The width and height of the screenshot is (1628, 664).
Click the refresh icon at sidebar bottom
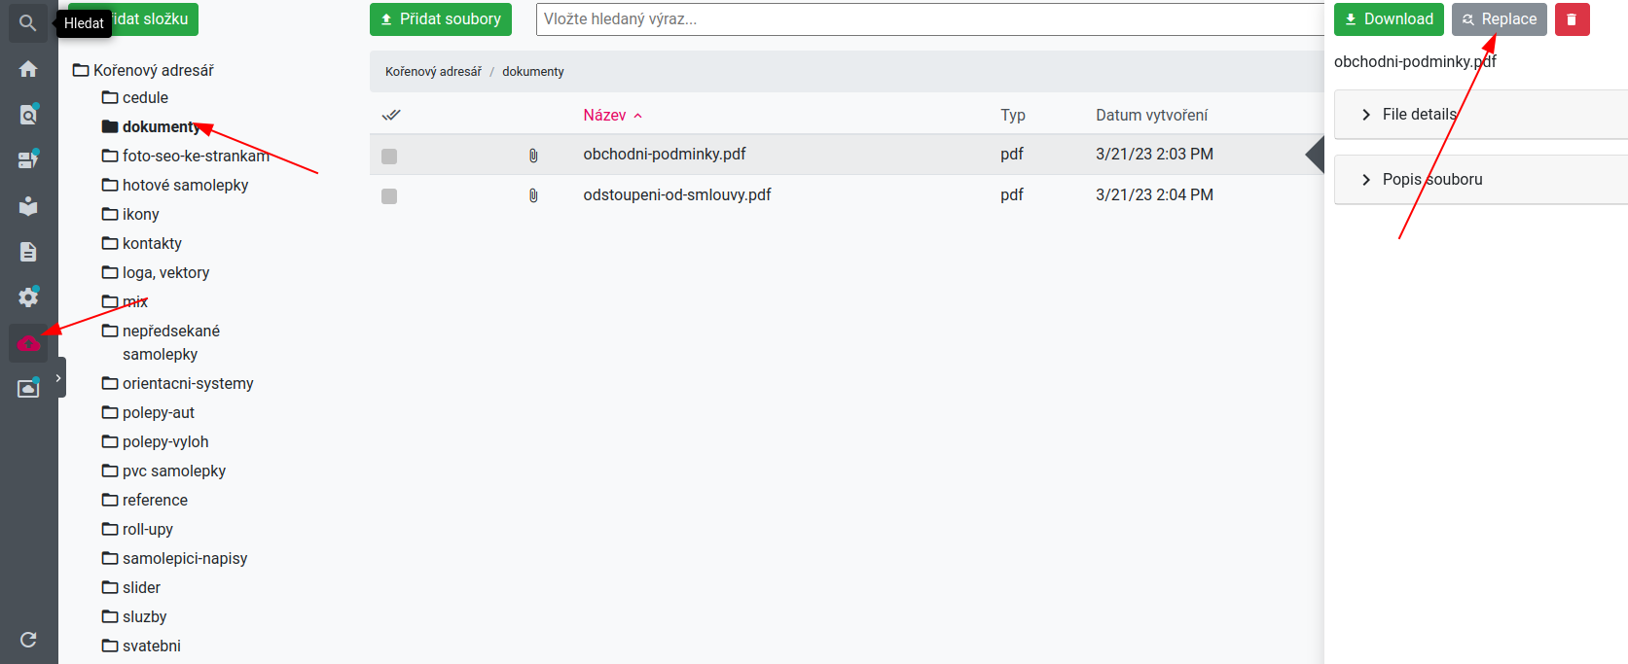click(x=28, y=639)
